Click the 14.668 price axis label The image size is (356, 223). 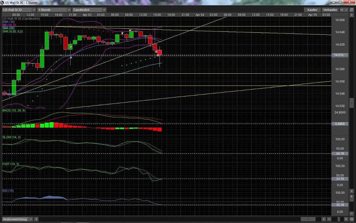pos(340,20)
